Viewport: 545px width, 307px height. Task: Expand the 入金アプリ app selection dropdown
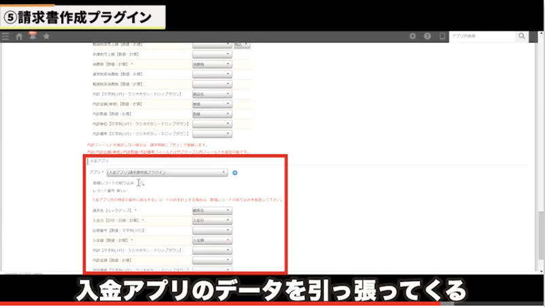(x=167, y=173)
